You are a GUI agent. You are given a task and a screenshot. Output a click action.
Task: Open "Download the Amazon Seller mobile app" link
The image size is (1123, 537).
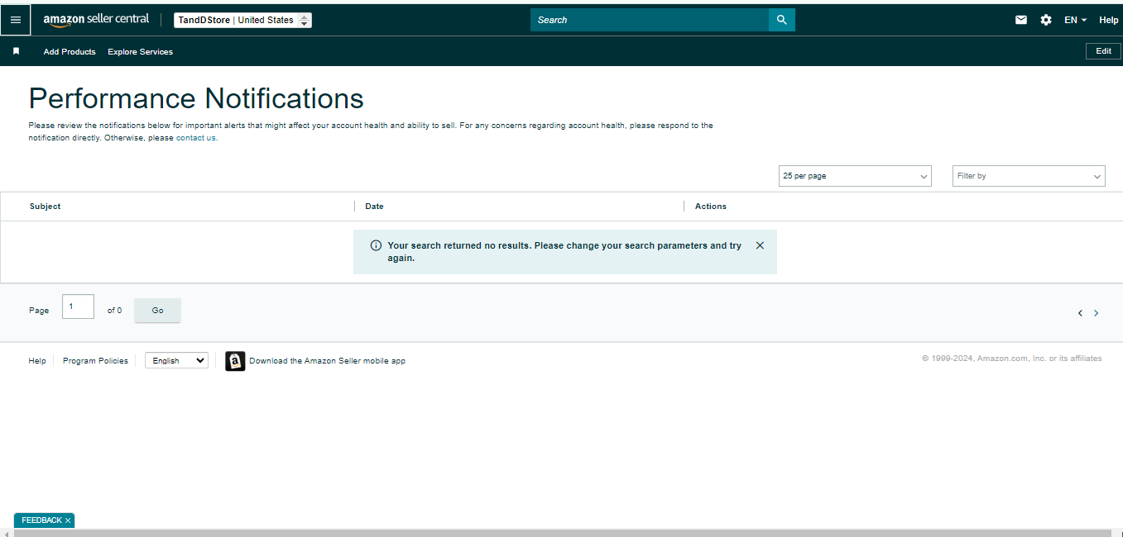click(327, 361)
